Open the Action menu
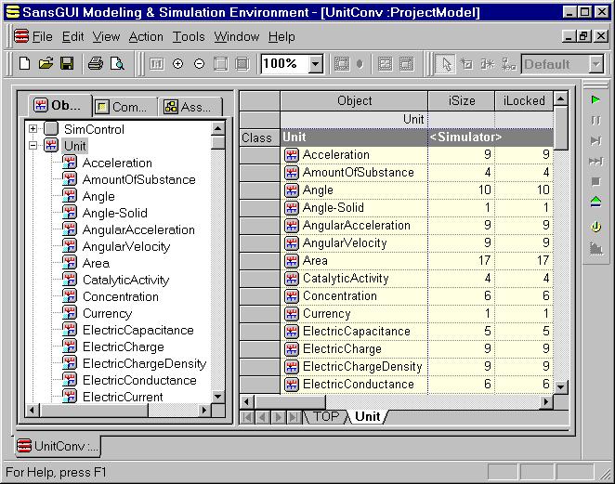This screenshot has width=615, height=484. click(x=146, y=37)
